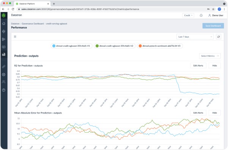The width and height of the screenshot is (228, 150).
Task: Toggle the dtmod-credit-xgboost-35fc4dd1-V2 series
Action: 115,46
